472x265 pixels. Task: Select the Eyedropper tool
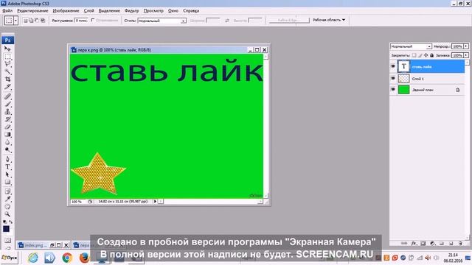(x=7, y=199)
